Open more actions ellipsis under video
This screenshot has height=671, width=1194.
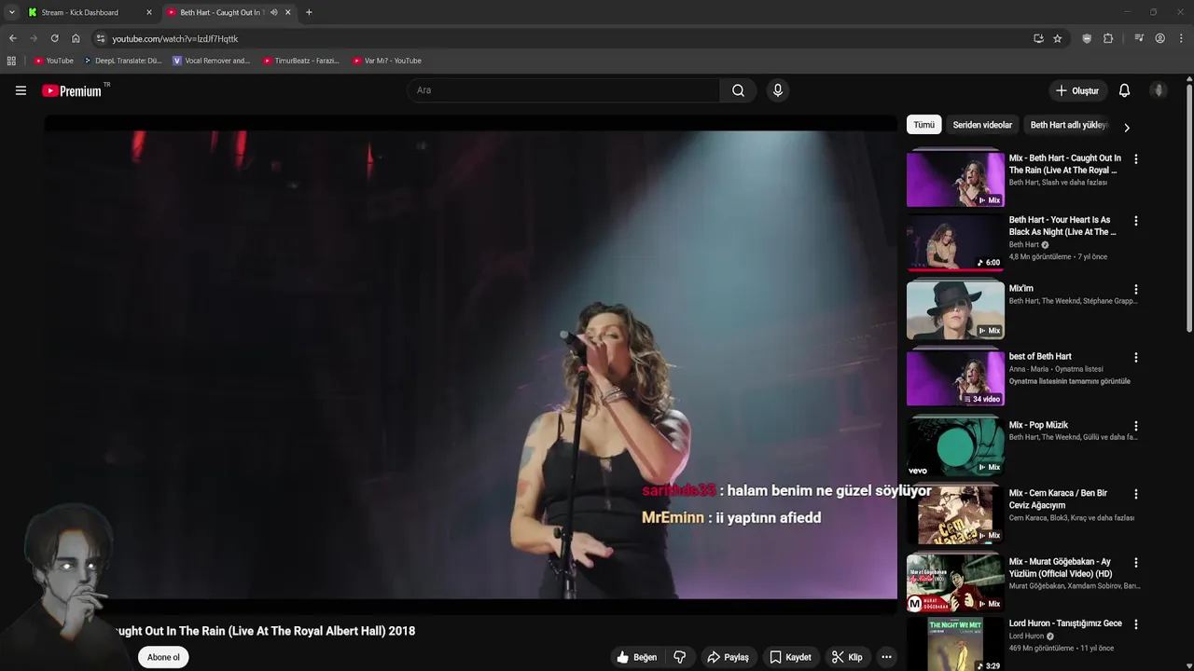pos(886,657)
